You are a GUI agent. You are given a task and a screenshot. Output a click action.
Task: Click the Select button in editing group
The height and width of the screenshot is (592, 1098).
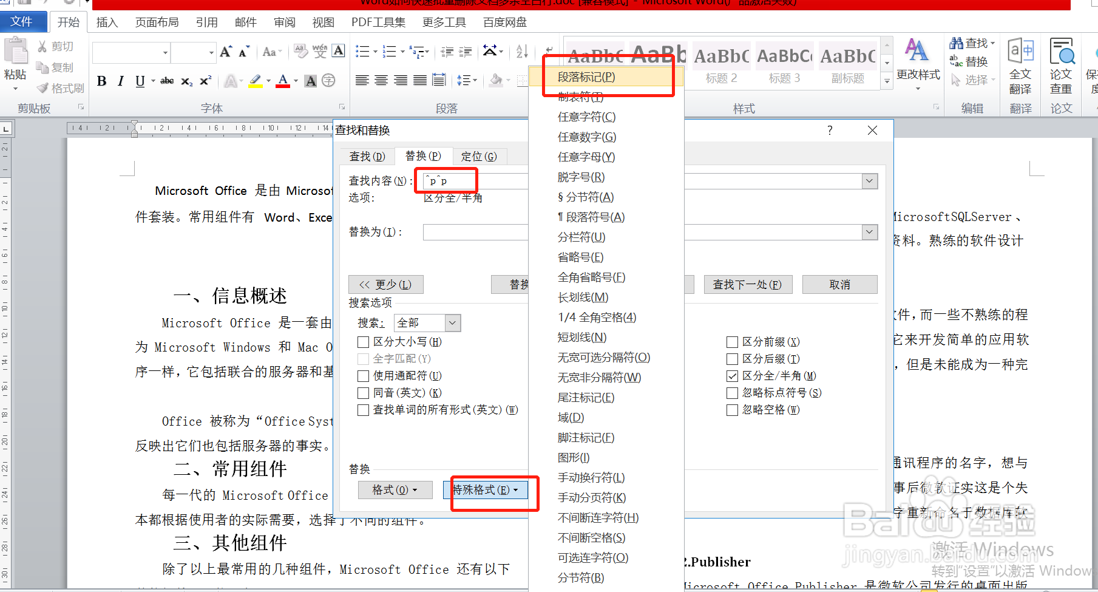[x=973, y=80]
